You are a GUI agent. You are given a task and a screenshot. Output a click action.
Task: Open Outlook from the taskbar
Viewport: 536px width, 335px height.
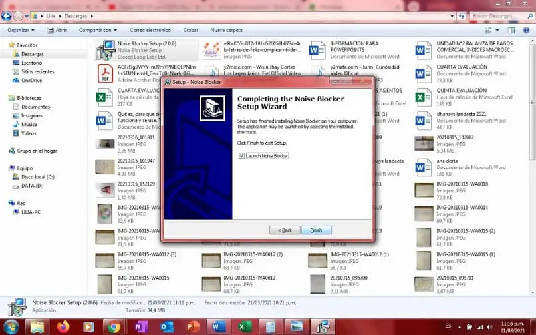[167, 327]
